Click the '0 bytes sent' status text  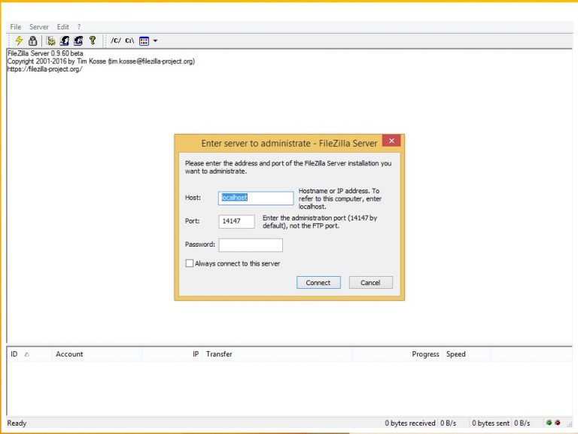click(x=491, y=423)
